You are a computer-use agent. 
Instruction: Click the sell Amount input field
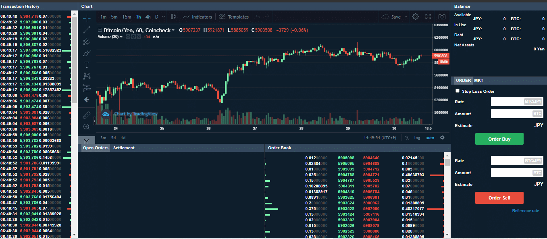[517, 172]
